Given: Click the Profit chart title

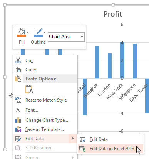Looking at the screenshot, I should (x=113, y=14).
